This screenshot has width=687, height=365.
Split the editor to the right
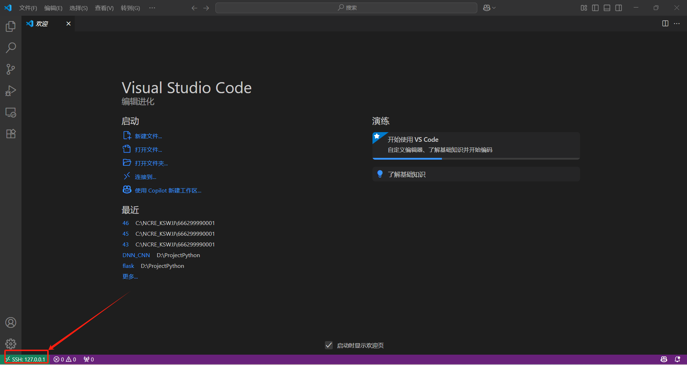coord(665,24)
